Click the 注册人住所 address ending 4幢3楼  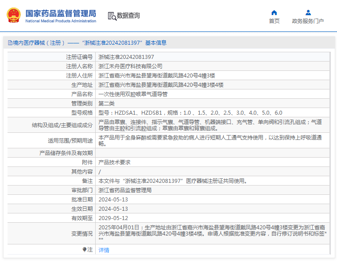(x=157, y=75)
